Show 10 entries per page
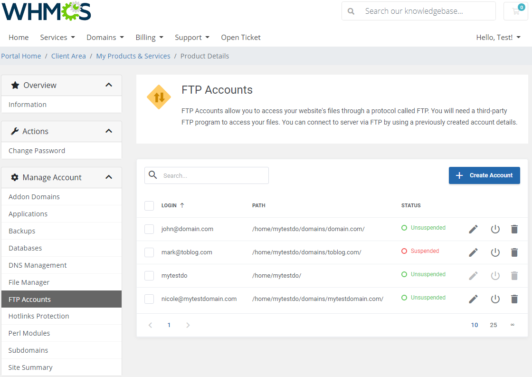The height and width of the screenshot is (377, 532). (475, 325)
